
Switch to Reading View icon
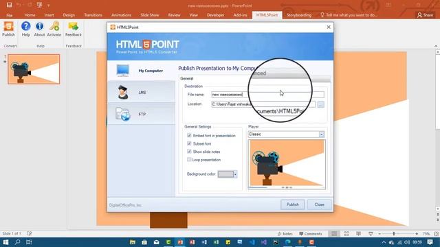coord(358,233)
